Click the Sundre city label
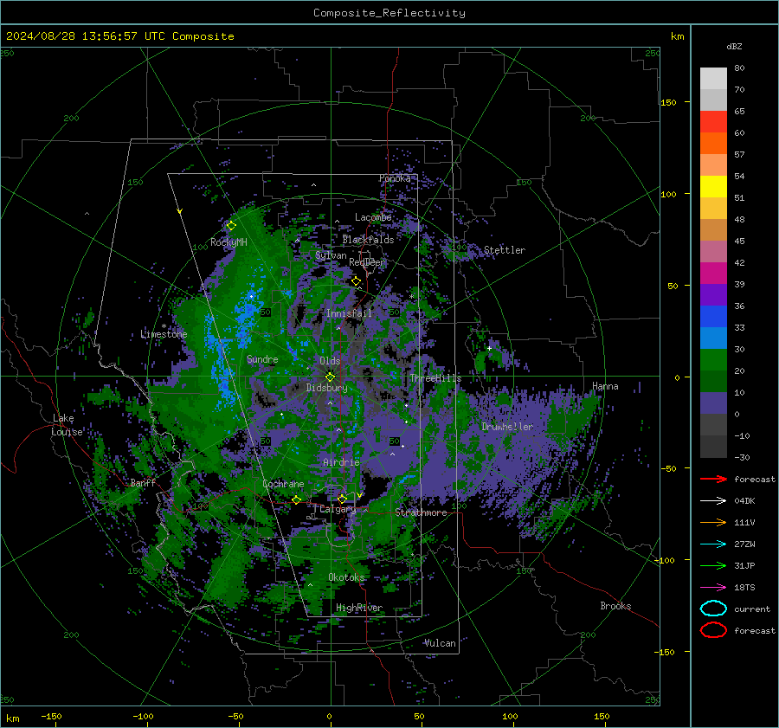This screenshot has width=779, height=728. click(x=262, y=359)
